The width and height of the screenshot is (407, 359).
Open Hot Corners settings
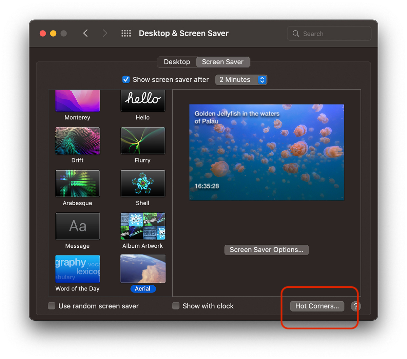[317, 306]
